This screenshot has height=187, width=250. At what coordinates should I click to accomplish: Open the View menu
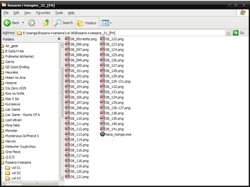pyautogui.click(x=27, y=13)
